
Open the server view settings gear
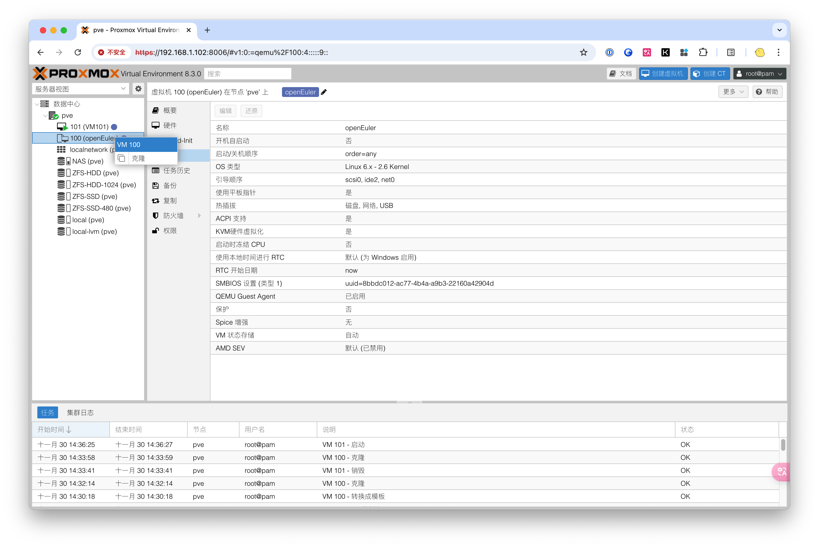tap(138, 89)
